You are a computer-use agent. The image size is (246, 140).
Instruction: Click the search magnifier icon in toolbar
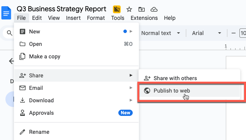click(9, 33)
